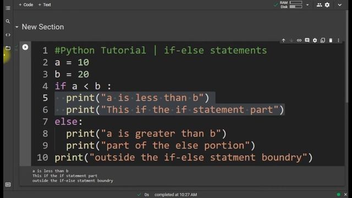
Task: Click the comment line '#Python Tutorial | if-else statements'
Action: (x=161, y=50)
